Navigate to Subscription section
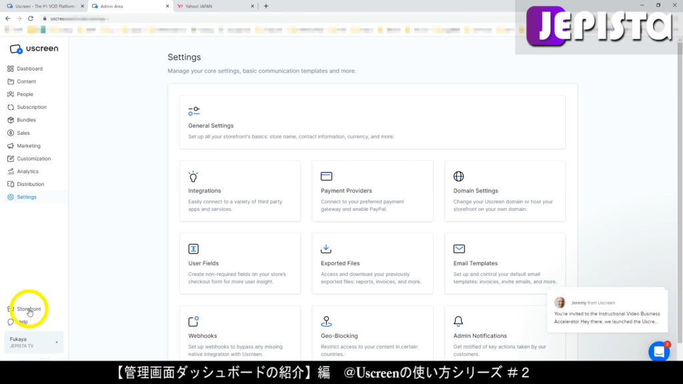683x384 pixels. (31, 107)
